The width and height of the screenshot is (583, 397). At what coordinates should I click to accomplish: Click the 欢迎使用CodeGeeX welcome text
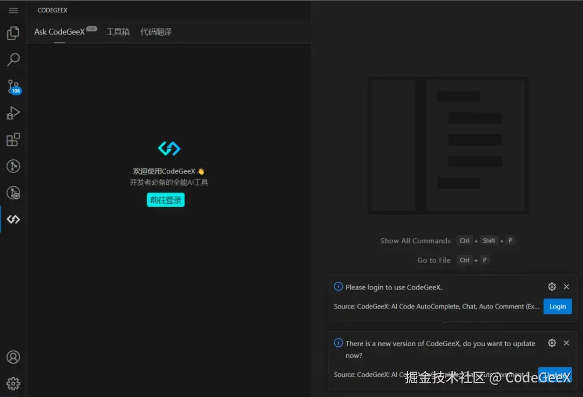tap(168, 171)
